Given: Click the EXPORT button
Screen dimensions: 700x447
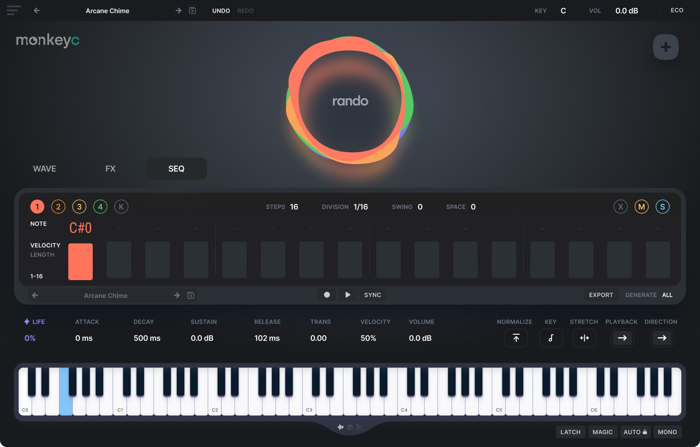Looking at the screenshot, I should pyautogui.click(x=601, y=295).
